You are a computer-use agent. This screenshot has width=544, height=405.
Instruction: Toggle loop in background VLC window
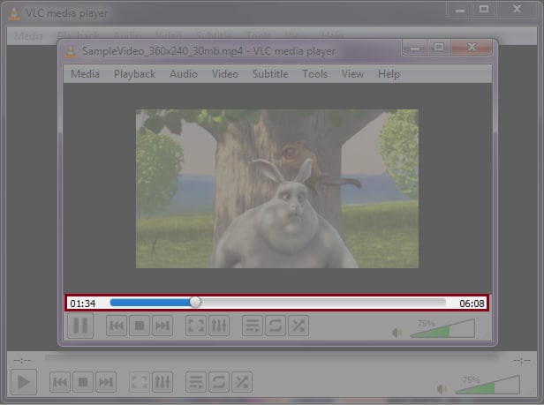(x=219, y=382)
